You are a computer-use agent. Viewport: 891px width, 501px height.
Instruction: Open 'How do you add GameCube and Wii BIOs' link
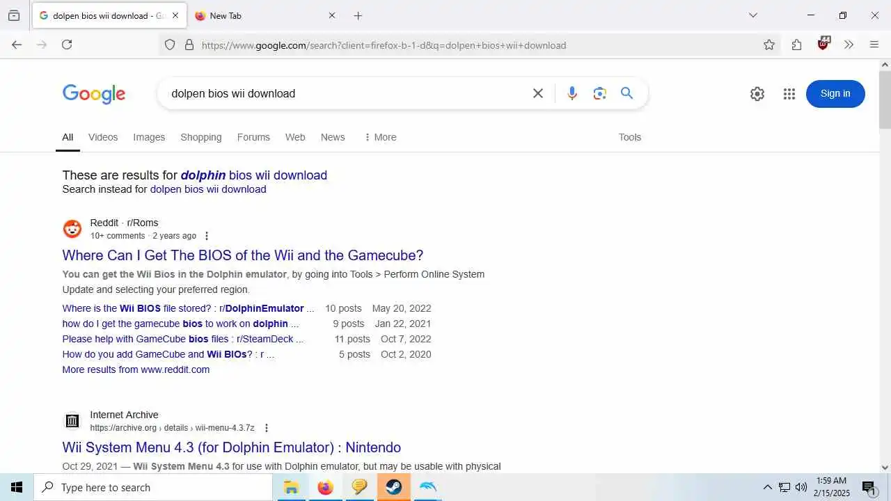pos(168,354)
